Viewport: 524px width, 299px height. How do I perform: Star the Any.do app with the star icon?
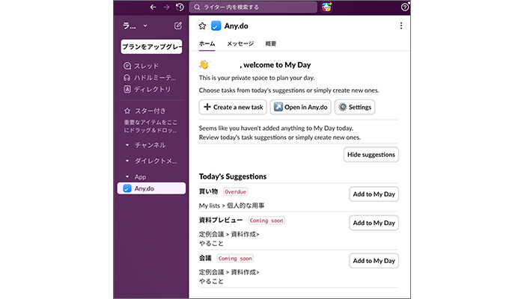[x=202, y=26]
